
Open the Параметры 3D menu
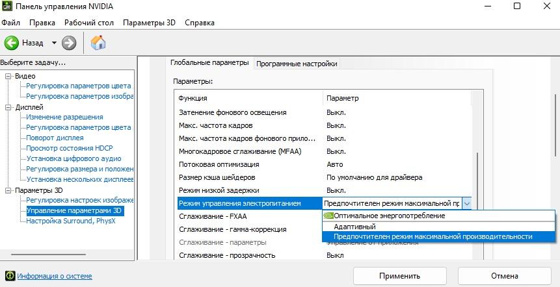150,23
